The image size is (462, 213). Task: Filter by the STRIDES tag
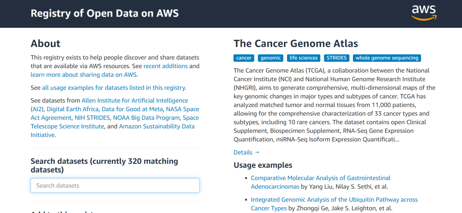pos(336,58)
